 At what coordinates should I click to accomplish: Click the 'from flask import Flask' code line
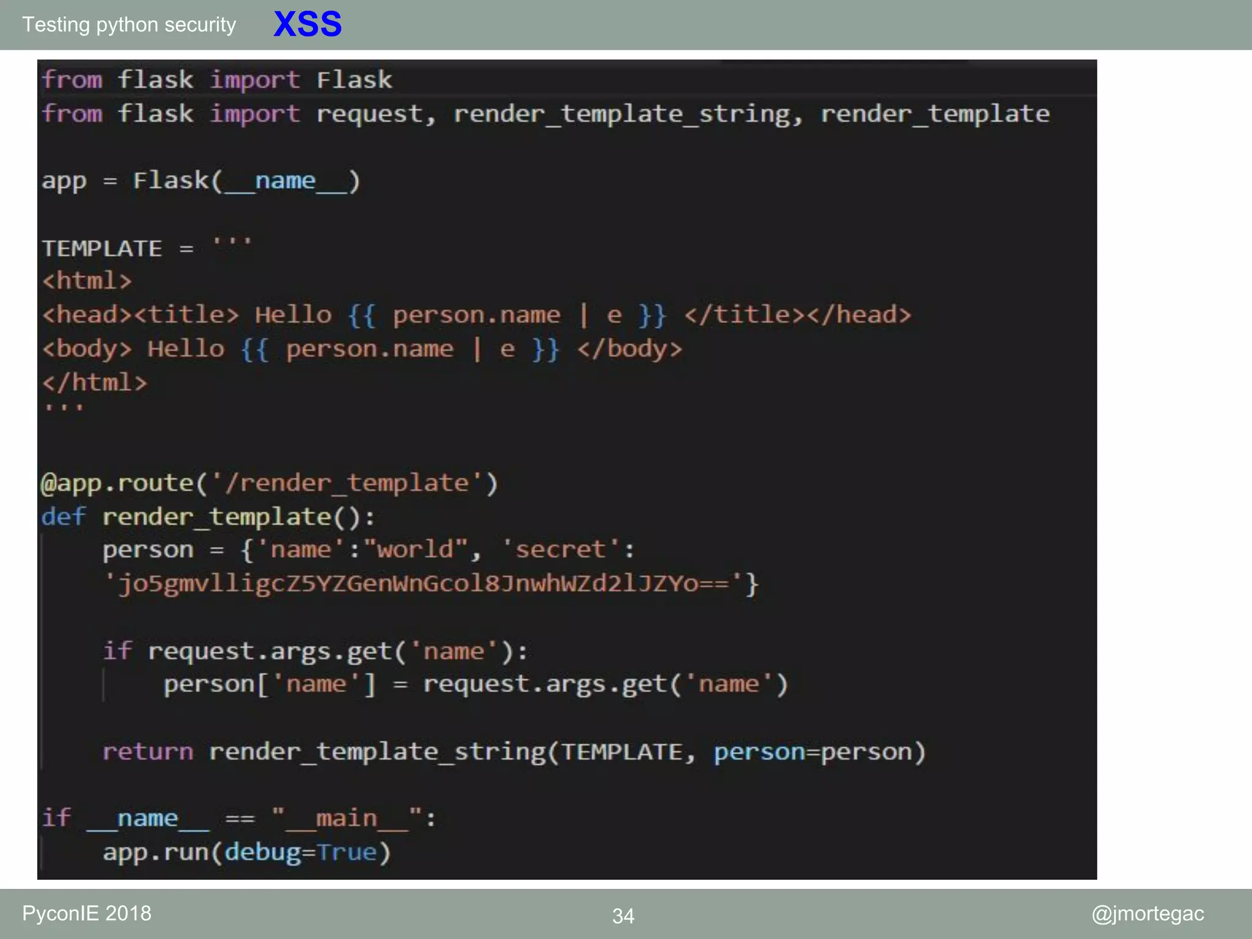click(x=217, y=79)
